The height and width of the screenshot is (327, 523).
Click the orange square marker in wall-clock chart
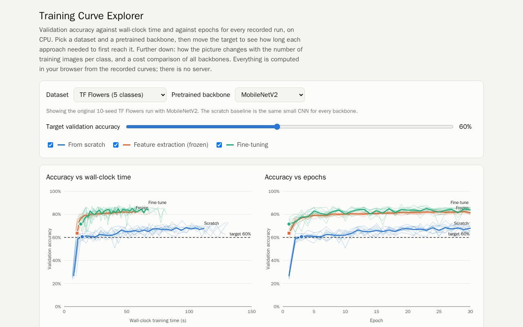pos(77,233)
